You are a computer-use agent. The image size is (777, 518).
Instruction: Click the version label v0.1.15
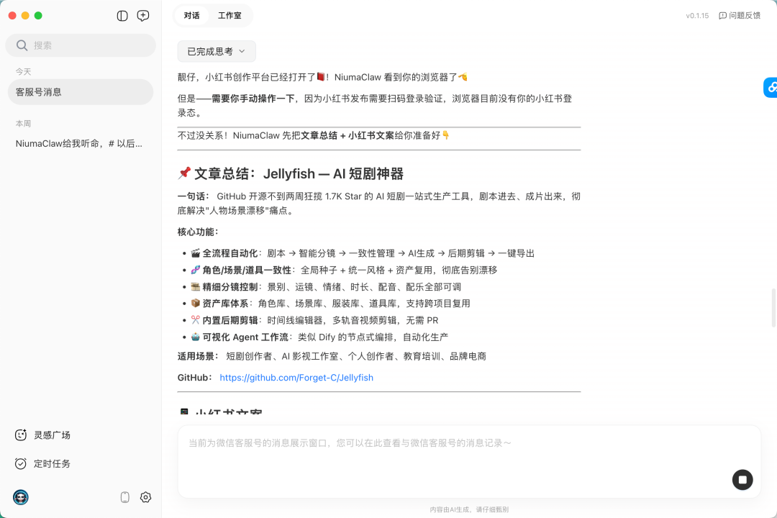tap(697, 16)
